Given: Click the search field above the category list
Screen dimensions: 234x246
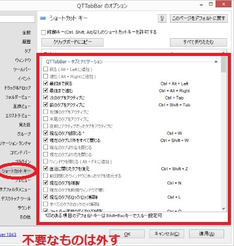Looking at the screenshot, I should coord(17,19).
